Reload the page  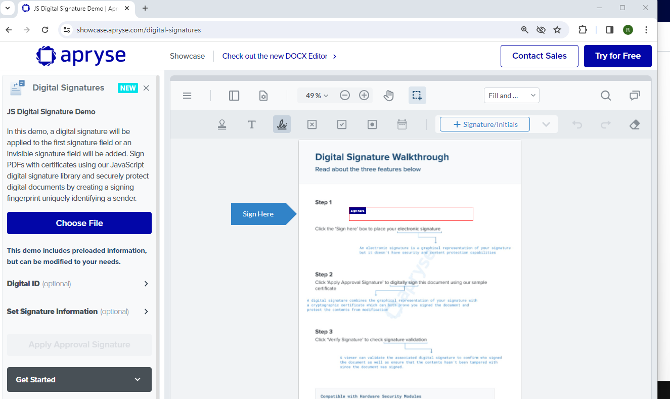point(45,30)
